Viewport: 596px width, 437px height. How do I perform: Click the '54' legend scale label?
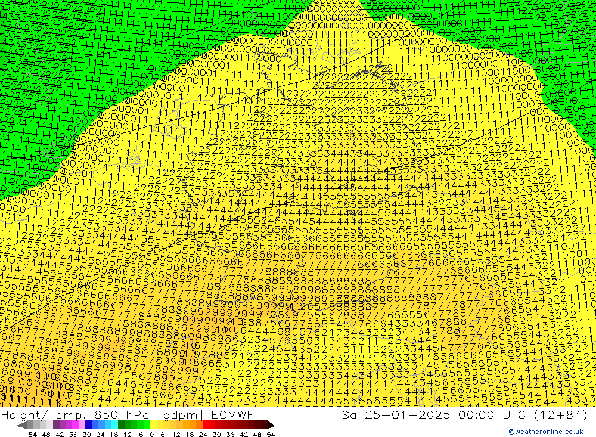[271, 435]
